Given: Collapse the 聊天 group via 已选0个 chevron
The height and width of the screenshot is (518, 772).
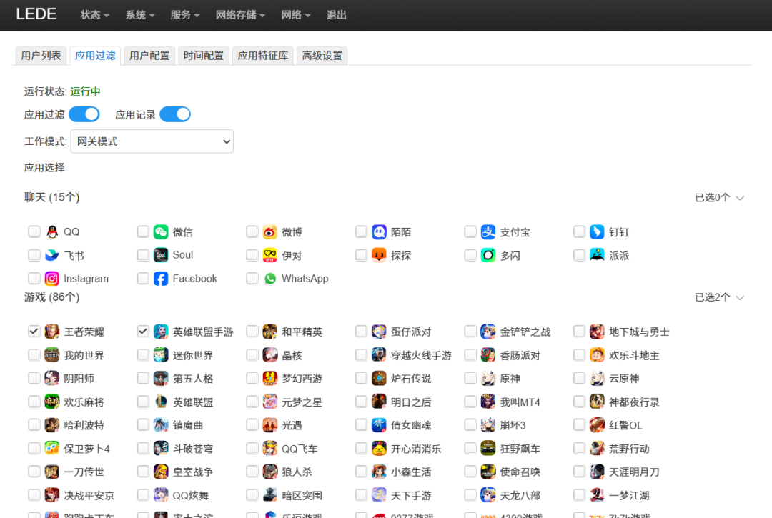Looking at the screenshot, I should tap(740, 198).
